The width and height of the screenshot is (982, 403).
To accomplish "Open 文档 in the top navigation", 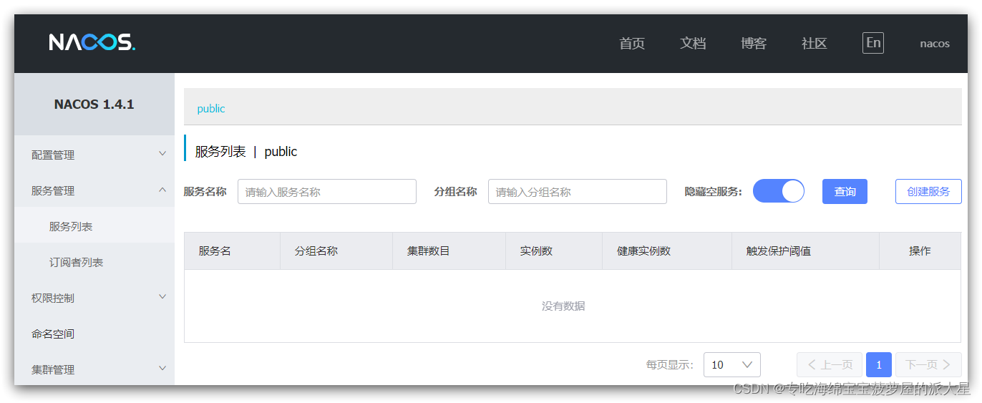I will click(x=693, y=44).
